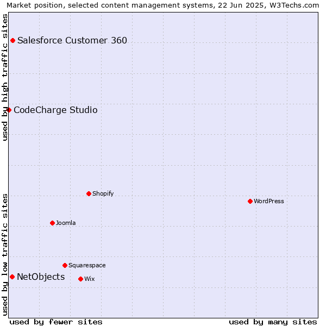Viewport: 326px width, 326px height.
Task: Click the 'Shopify' label
Action: (103, 194)
